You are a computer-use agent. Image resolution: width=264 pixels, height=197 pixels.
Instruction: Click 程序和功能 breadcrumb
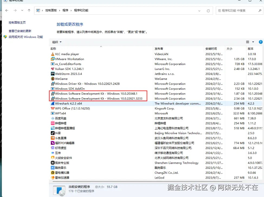(x=81, y=11)
